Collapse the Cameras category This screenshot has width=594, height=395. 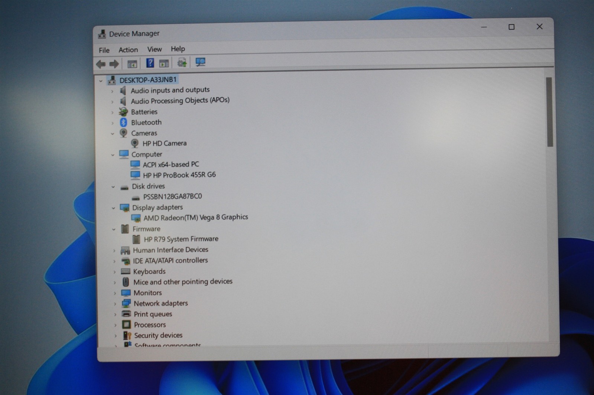tap(112, 134)
